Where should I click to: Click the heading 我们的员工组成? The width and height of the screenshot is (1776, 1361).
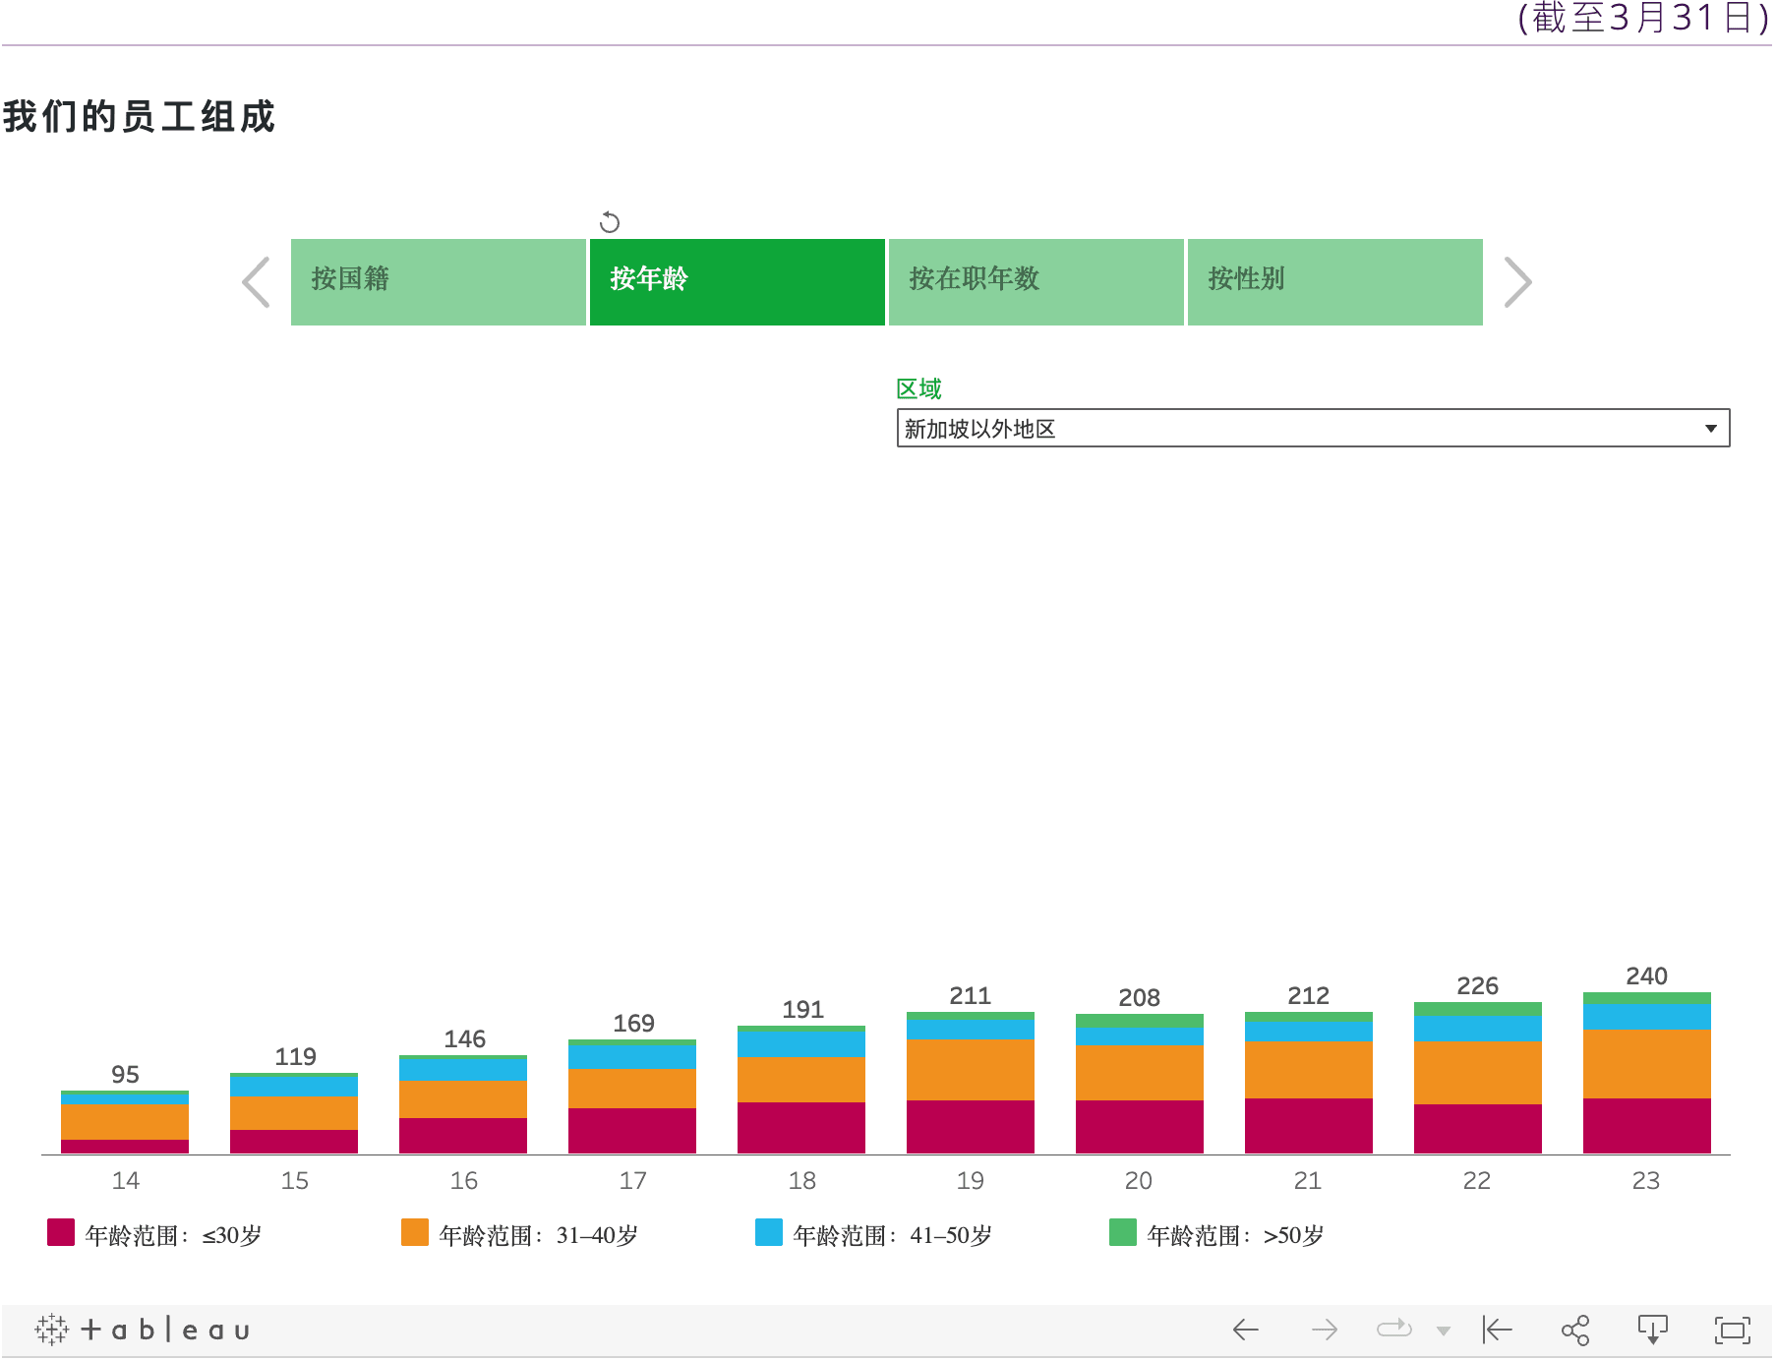pyautogui.click(x=139, y=117)
